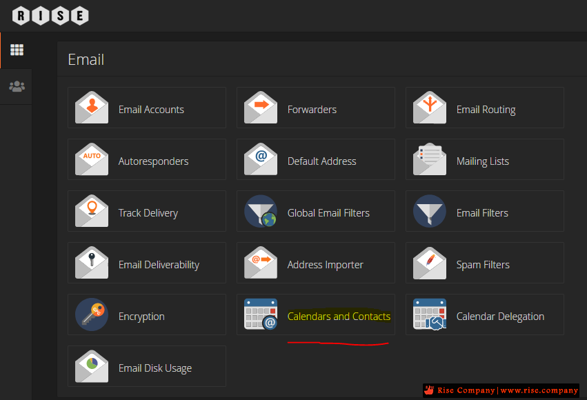
Task: Click the Global Email Filters funnel-globe icon
Action: tap(261, 211)
